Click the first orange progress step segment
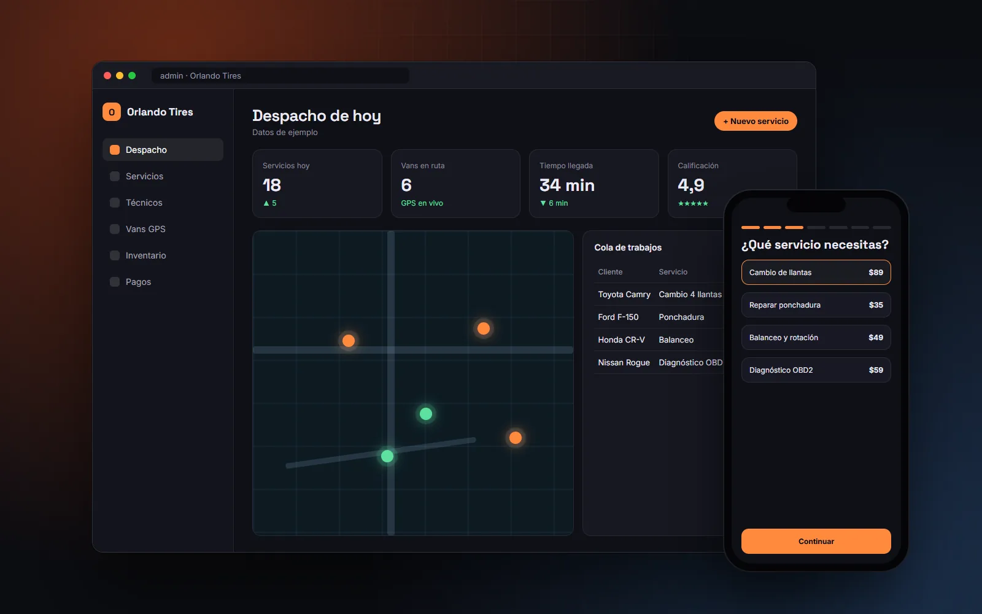The image size is (982, 614). click(751, 228)
